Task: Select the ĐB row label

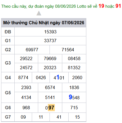Action: click(x=8, y=32)
